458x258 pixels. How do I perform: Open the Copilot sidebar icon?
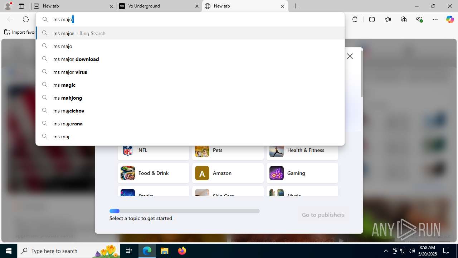coord(450,19)
